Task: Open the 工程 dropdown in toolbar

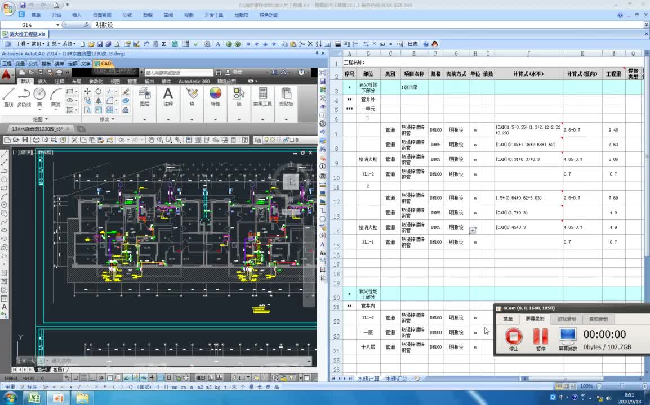Action: coord(23,44)
